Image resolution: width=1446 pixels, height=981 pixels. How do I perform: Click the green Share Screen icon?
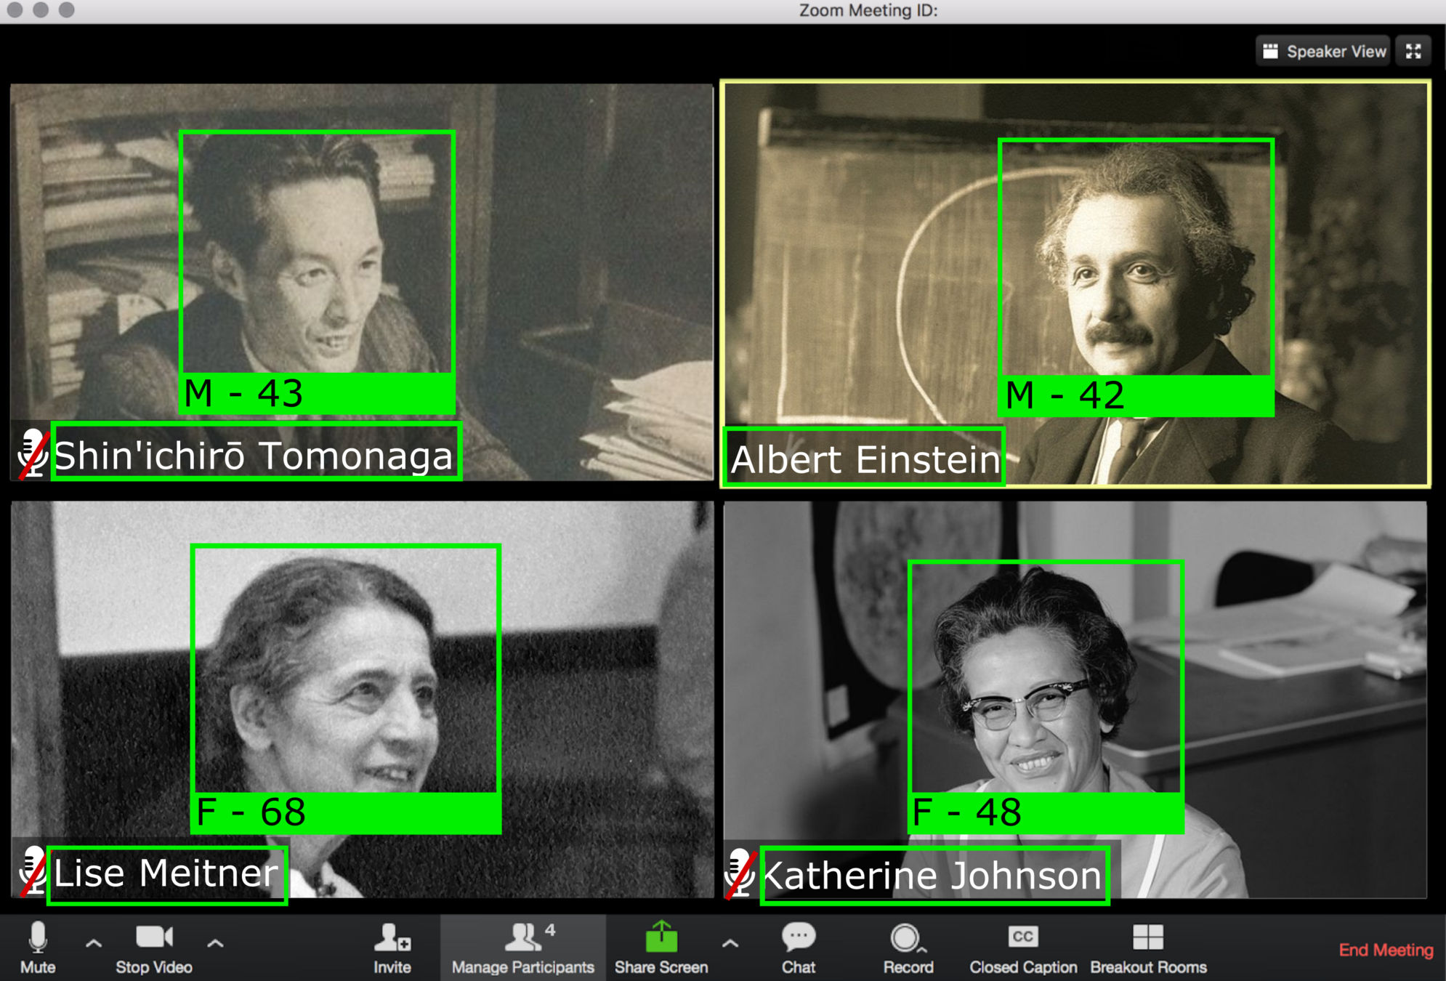point(661,937)
